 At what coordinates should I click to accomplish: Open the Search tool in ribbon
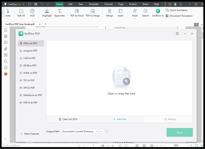145,13
